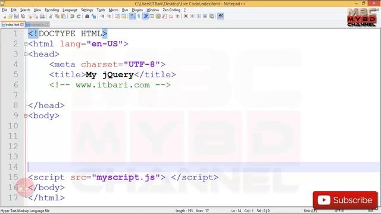This screenshot has height=214, width=381.
Task: Click the Zoom Out toolbar icon
Action: pyautogui.click(x=109, y=16)
